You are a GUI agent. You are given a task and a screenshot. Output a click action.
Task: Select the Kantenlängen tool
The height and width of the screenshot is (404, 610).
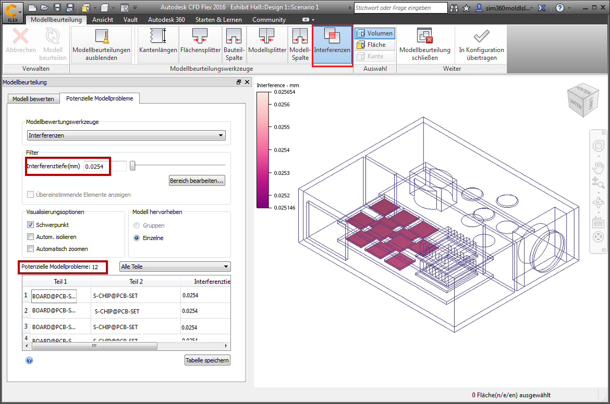[158, 44]
